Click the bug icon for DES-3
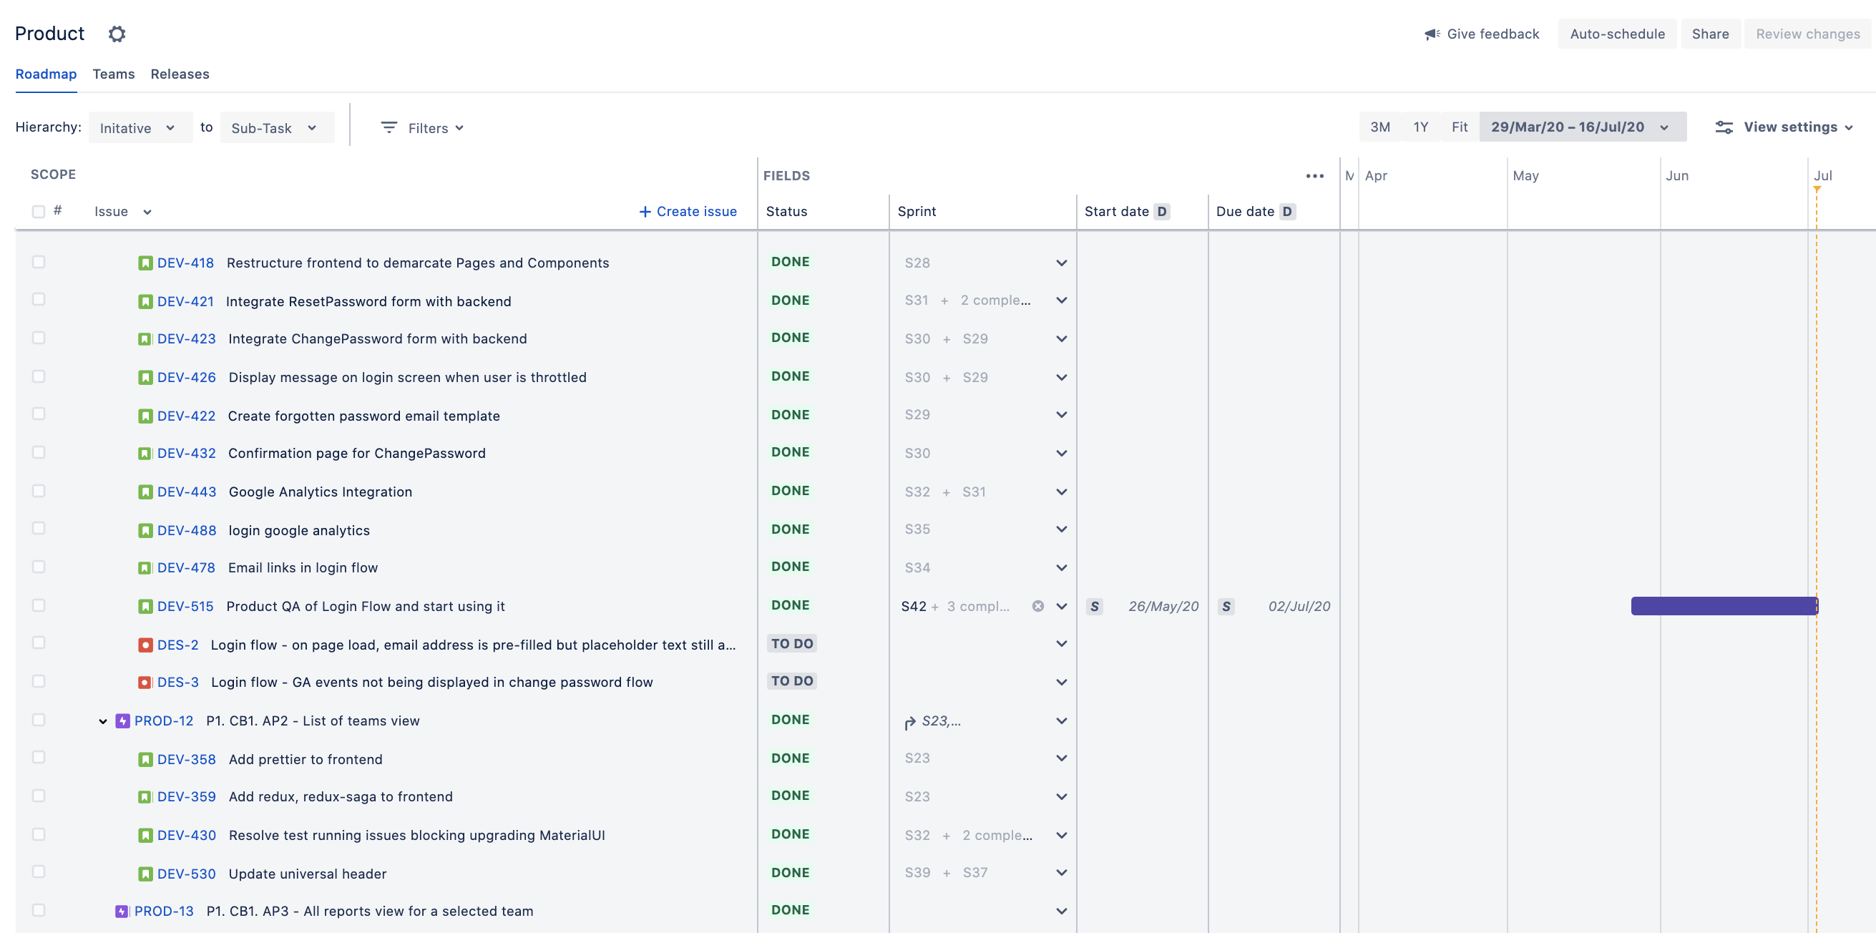Image resolution: width=1876 pixels, height=933 pixels. coord(146,682)
